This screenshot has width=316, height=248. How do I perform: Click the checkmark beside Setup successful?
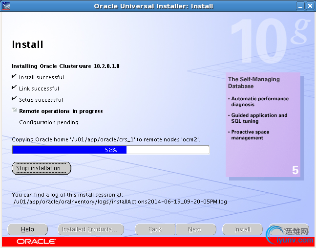14,99
